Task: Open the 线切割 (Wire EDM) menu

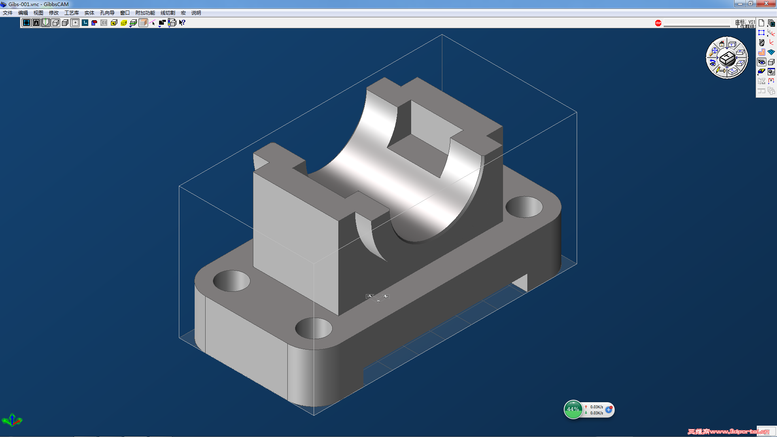Action: [168, 13]
